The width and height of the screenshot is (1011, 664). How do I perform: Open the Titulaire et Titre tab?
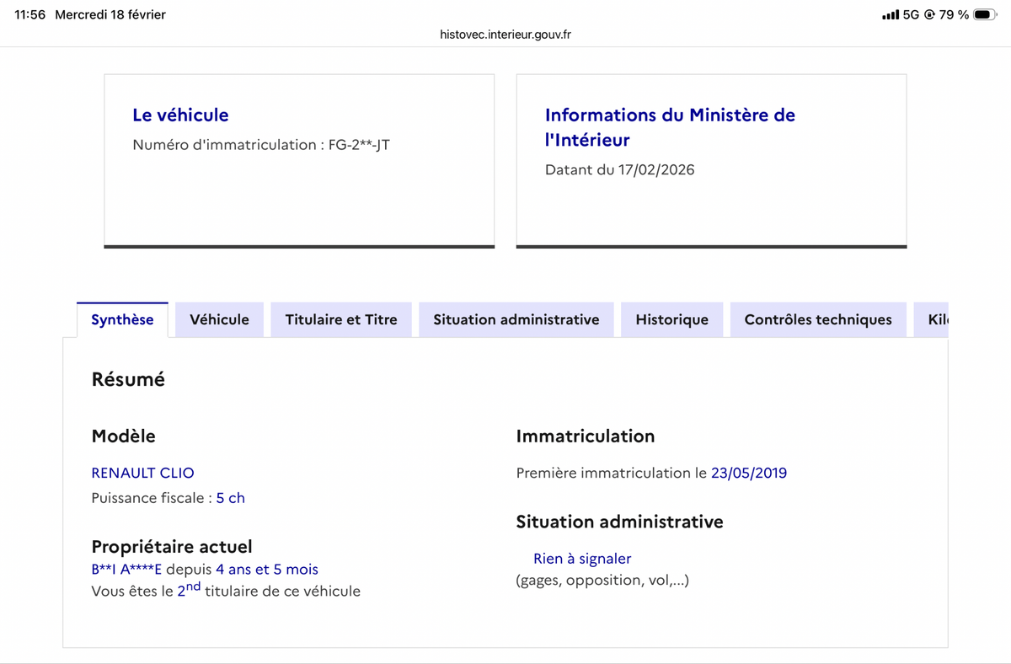pos(341,319)
